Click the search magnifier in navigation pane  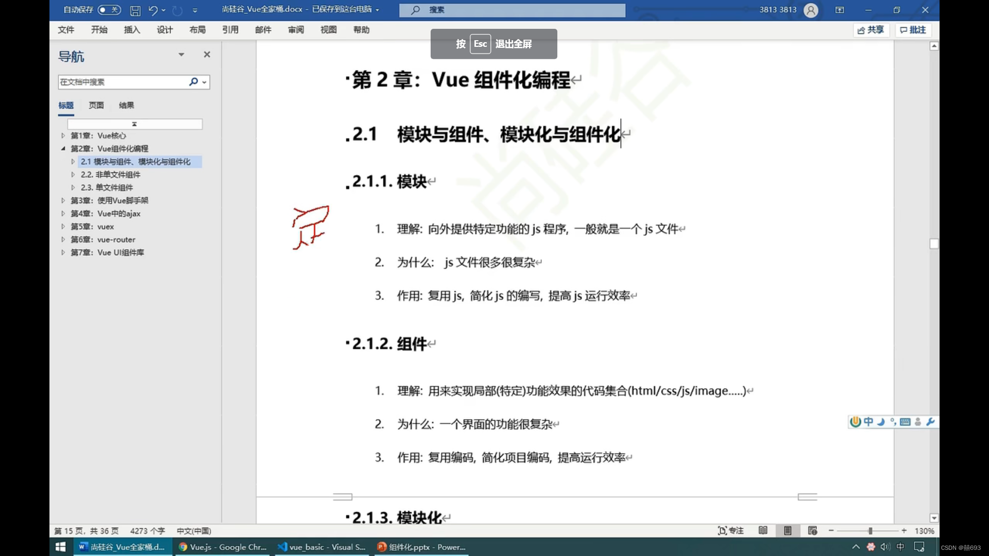(x=194, y=82)
